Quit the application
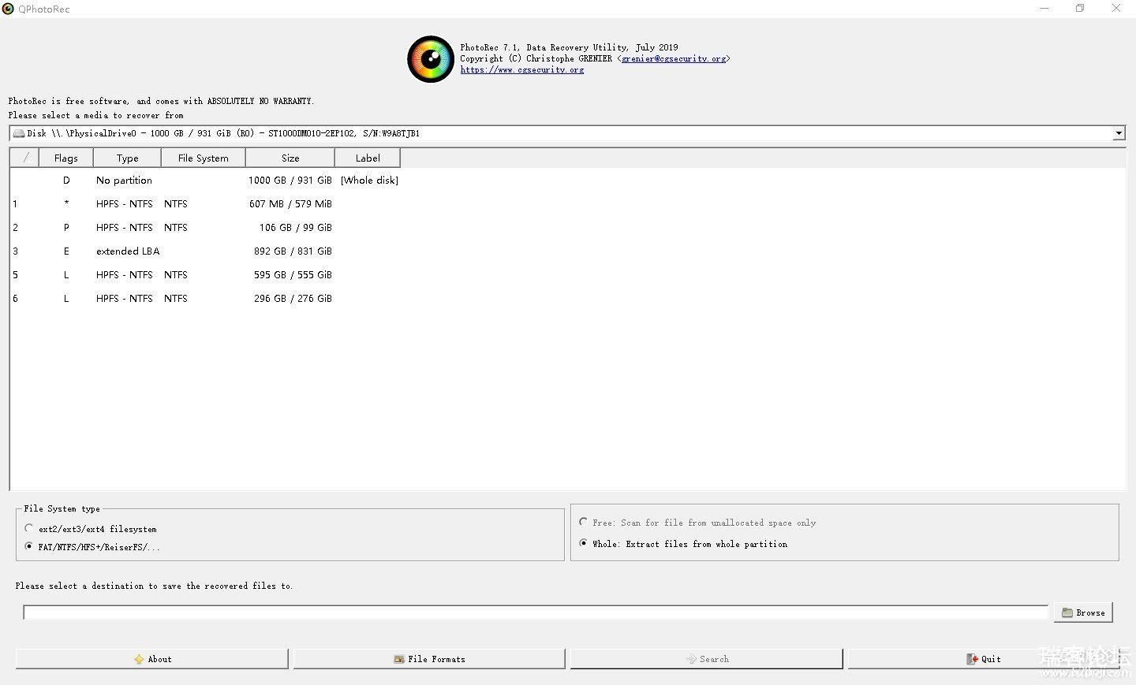 click(984, 659)
